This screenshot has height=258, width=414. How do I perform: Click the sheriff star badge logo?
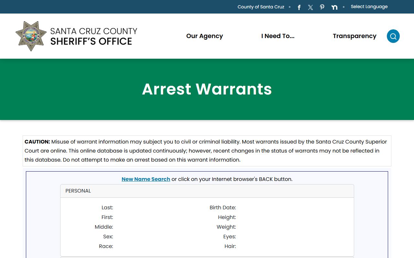(x=31, y=36)
